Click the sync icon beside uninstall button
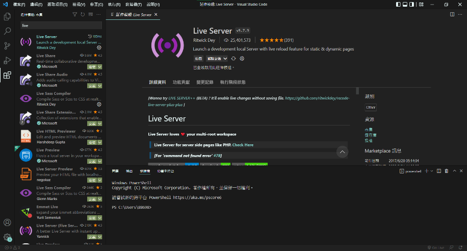 pos(233,59)
